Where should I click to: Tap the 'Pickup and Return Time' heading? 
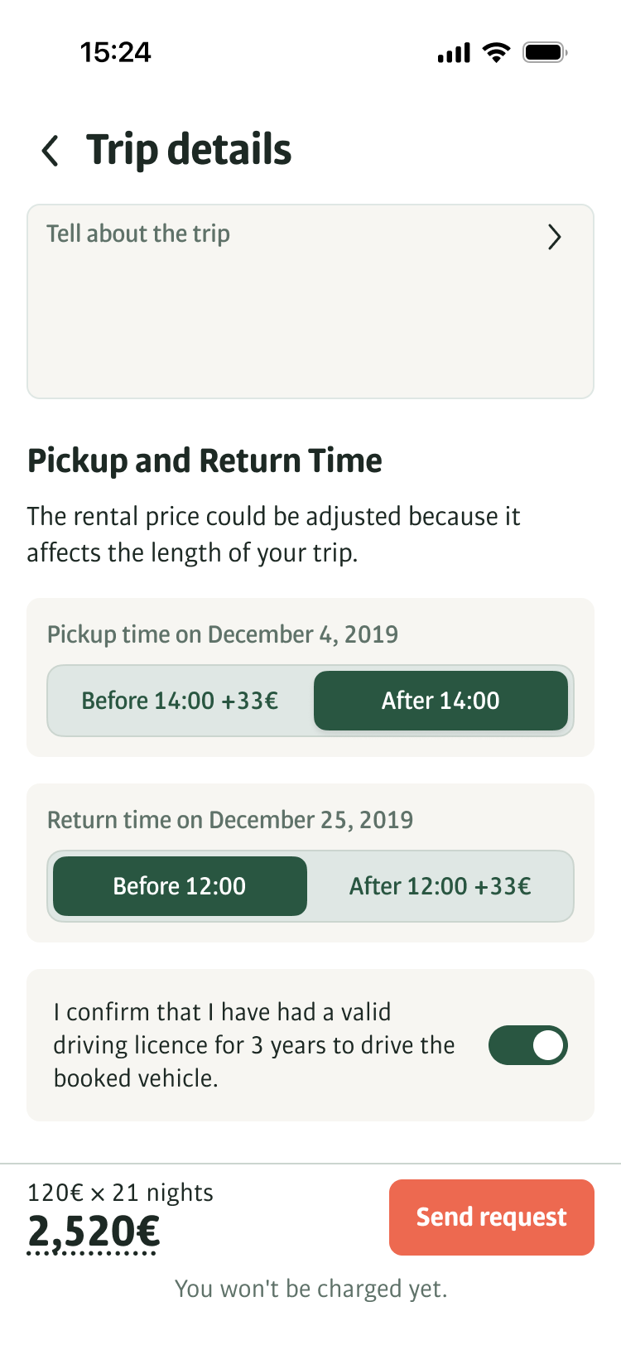tap(205, 460)
